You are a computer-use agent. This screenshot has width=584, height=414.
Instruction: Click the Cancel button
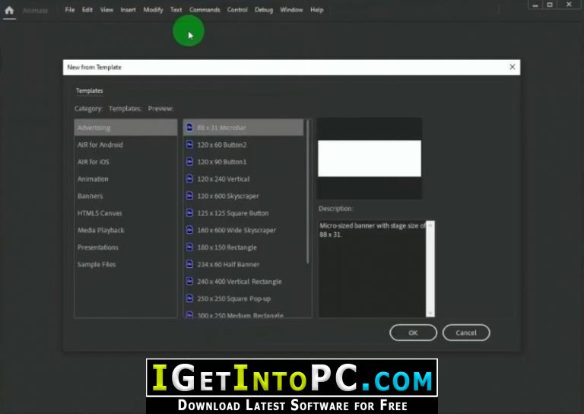click(466, 333)
